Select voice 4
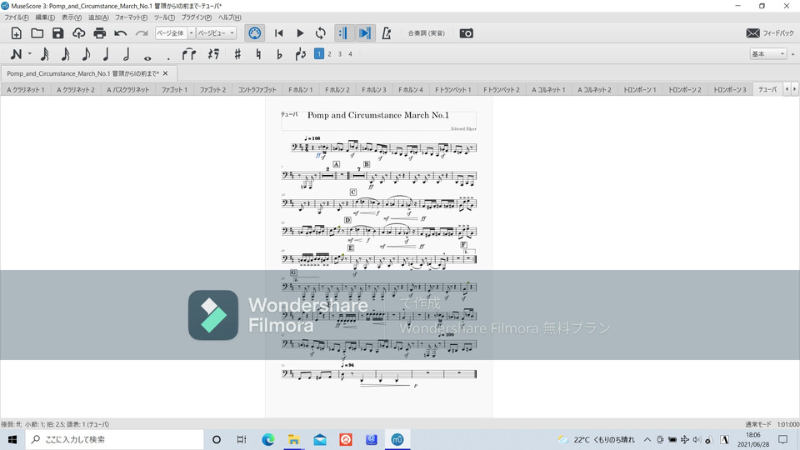Image resolution: width=800 pixels, height=450 pixels. [351, 53]
